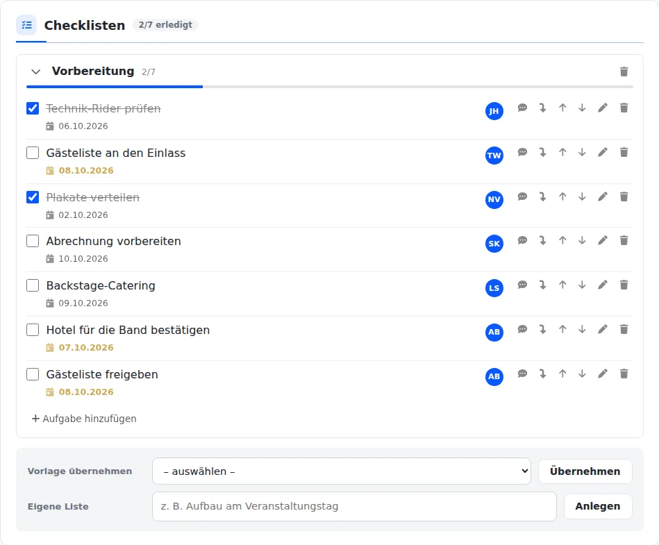
Task: Check Backstage-Catering
Action: [33, 286]
